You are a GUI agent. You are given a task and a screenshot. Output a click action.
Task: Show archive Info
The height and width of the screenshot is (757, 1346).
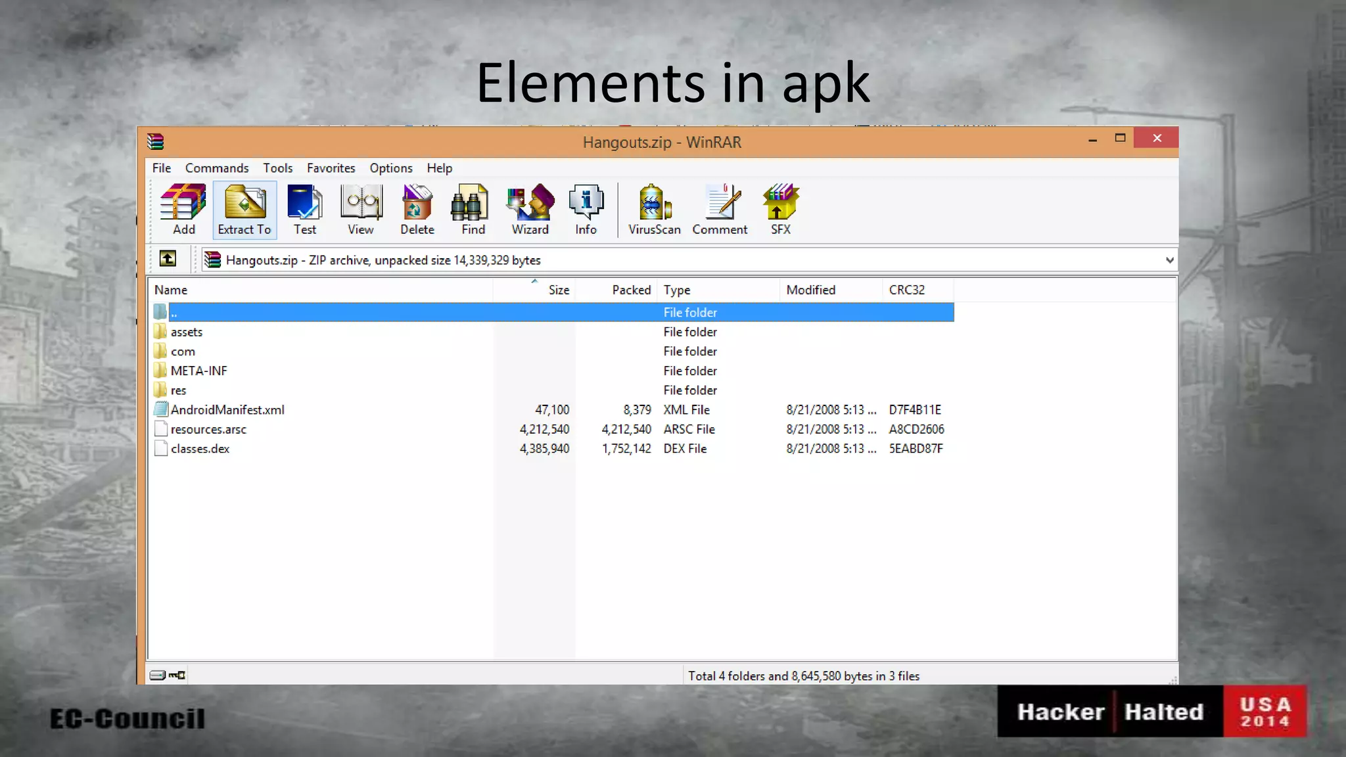click(x=586, y=209)
